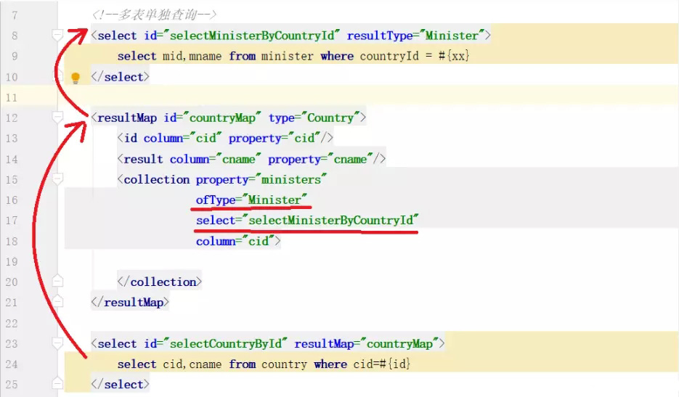Click the #{id} parameter on line 24
Image resolution: width=679 pixels, height=397 pixels.
tap(394, 364)
